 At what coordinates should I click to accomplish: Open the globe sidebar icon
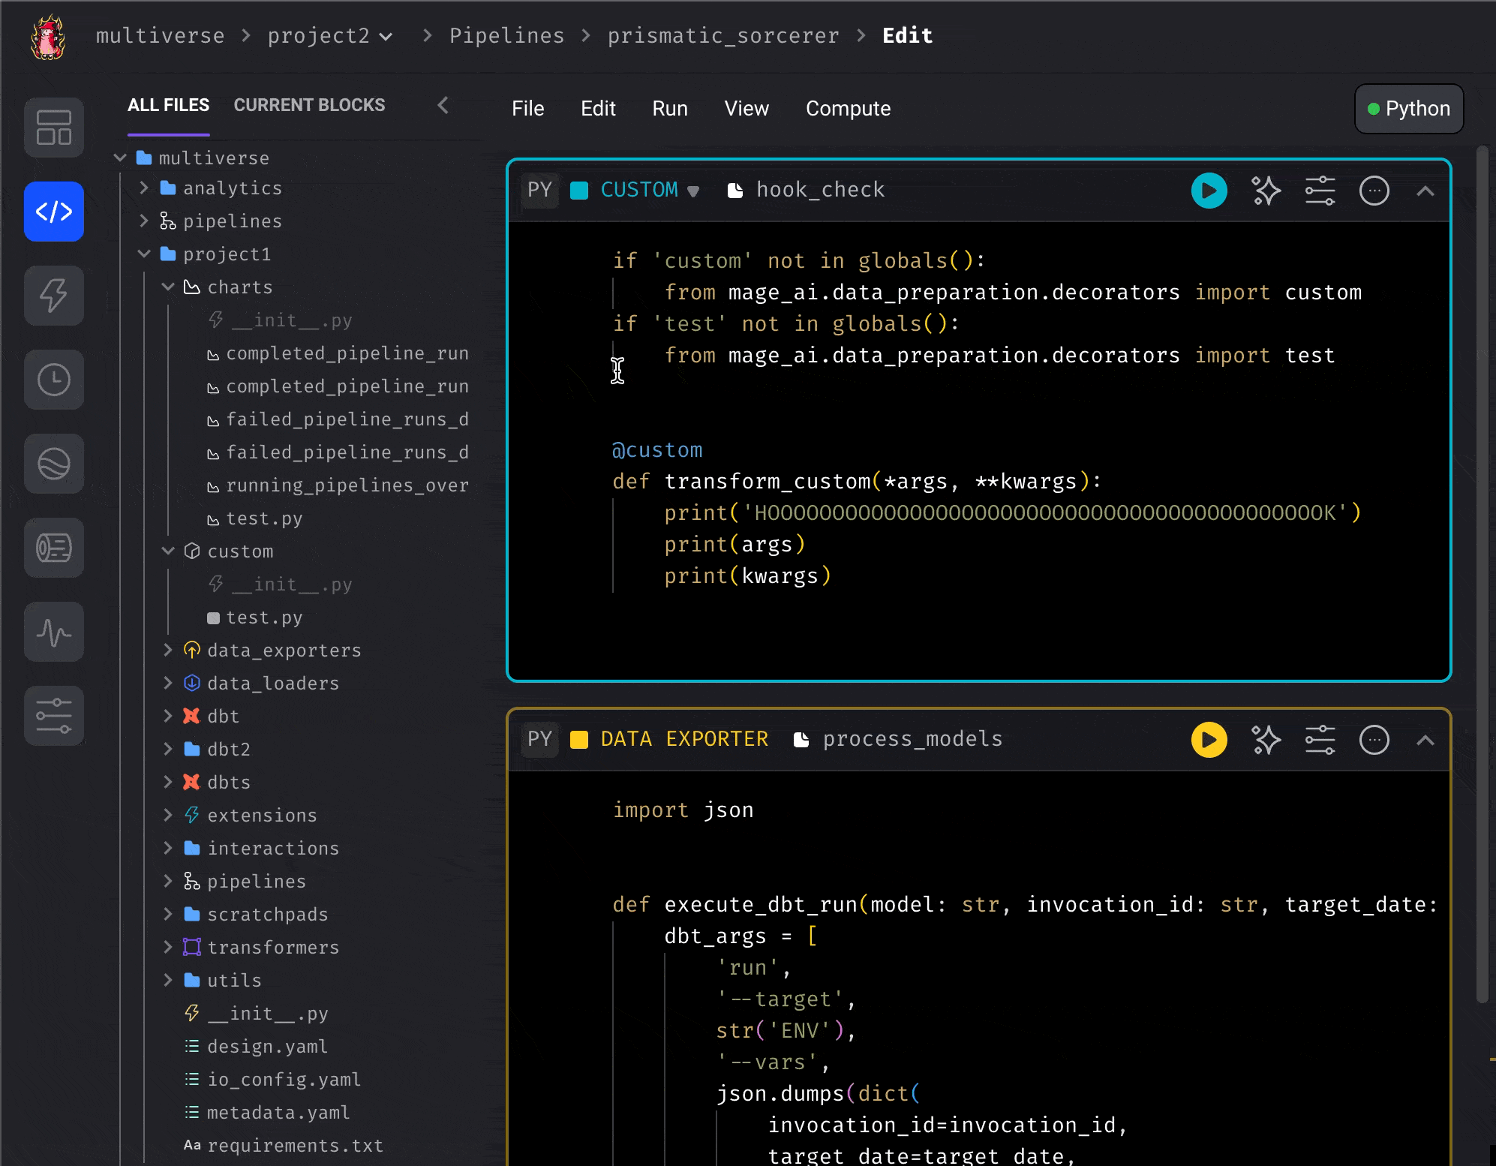pyautogui.click(x=54, y=464)
